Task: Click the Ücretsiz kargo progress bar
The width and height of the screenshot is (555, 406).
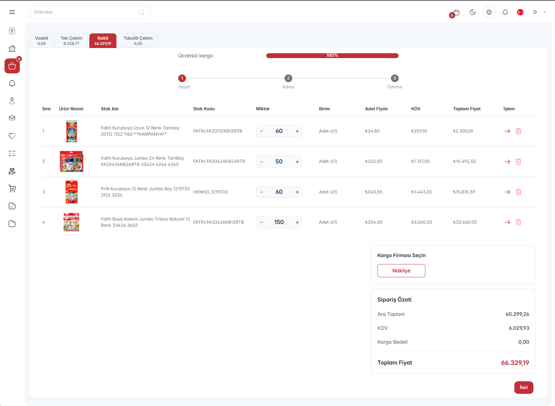Action: pyautogui.click(x=332, y=56)
